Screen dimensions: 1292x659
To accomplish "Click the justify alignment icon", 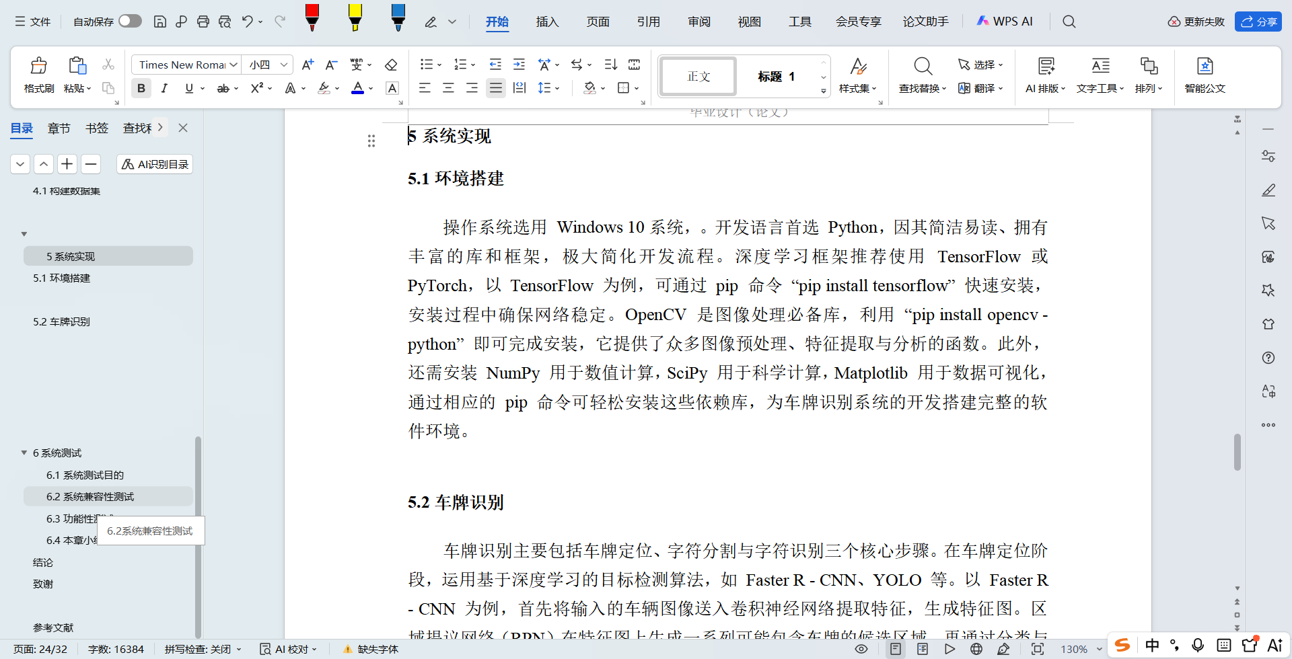I will point(496,88).
